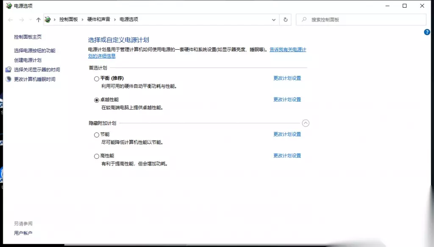434x247 pixels.
Task: Click description 有利于提高性能，但会增加功耗。
Action: tap(134, 164)
